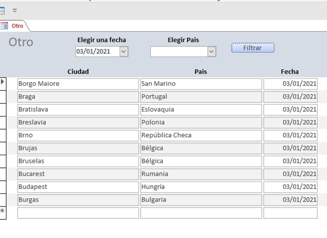The width and height of the screenshot is (327, 238).
Task: Switch to the Otro form tab
Action: pos(17,26)
